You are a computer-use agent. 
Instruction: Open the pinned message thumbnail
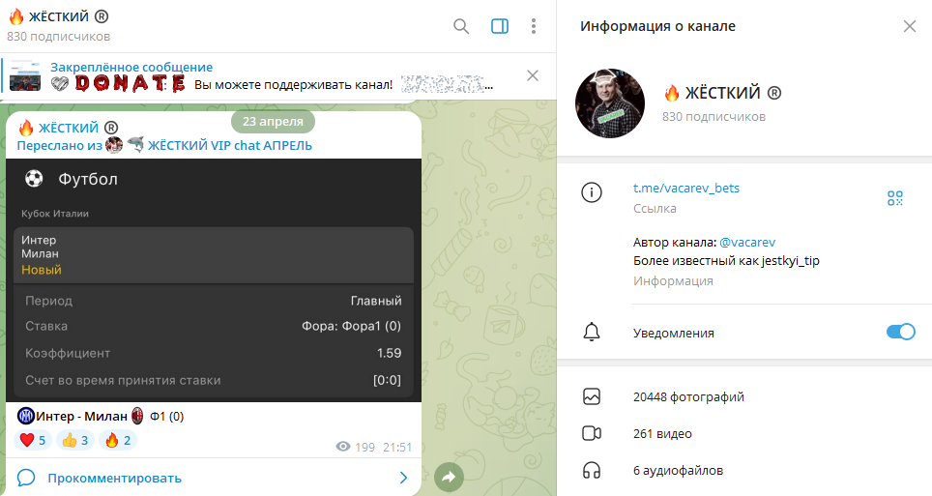[x=25, y=75]
